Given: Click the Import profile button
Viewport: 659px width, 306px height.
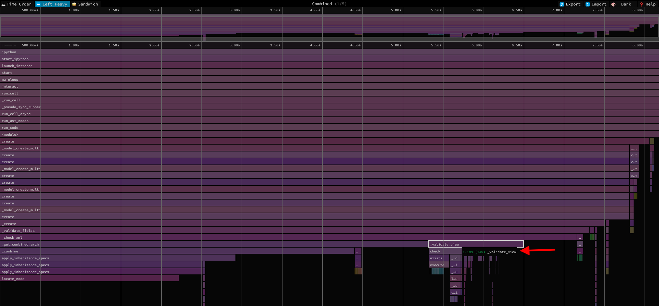Looking at the screenshot, I should tap(596, 4).
